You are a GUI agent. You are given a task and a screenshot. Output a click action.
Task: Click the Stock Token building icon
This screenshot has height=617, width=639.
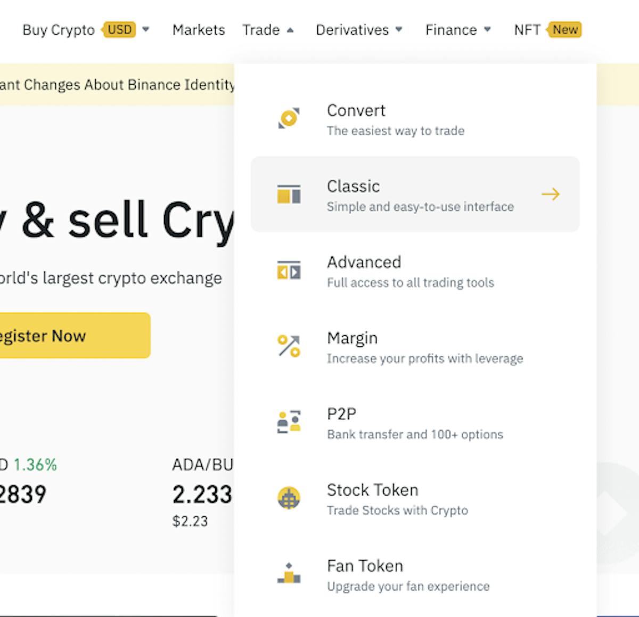point(289,498)
